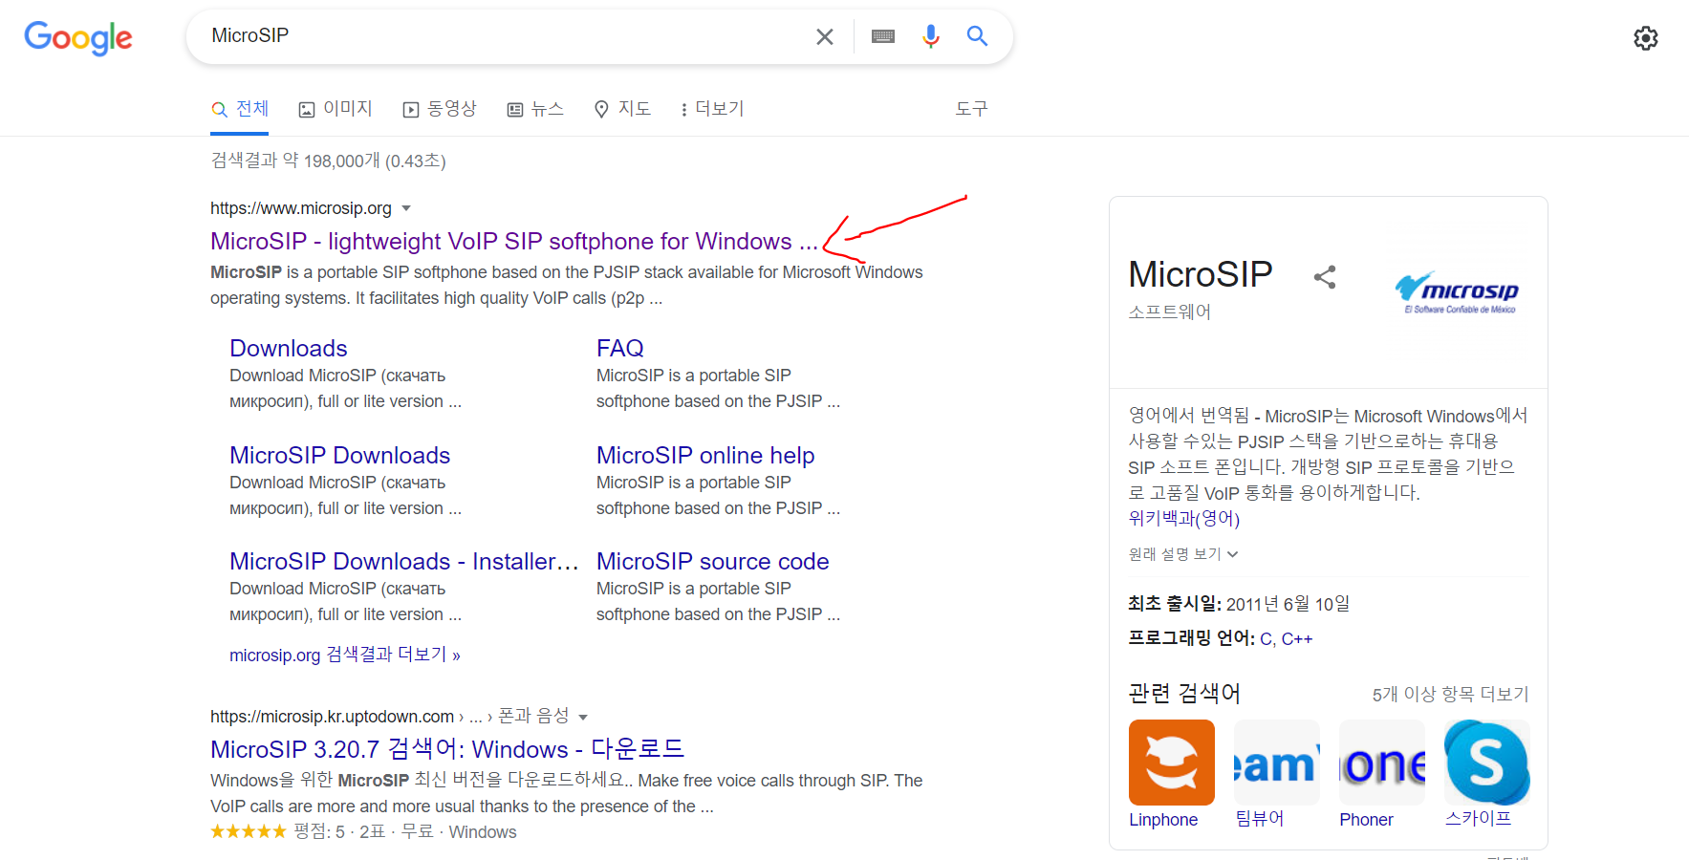Submit search with magnifier icon
Image resolution: width=1689 pixels, height=860 pixels.
[x=977, y=36]
